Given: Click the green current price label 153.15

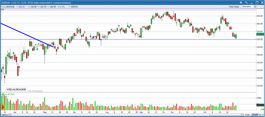Looking at the screenshot, I should point(260,34).
